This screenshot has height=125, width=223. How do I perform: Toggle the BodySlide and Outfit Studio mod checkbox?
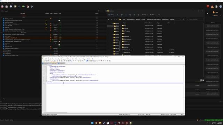3,38
